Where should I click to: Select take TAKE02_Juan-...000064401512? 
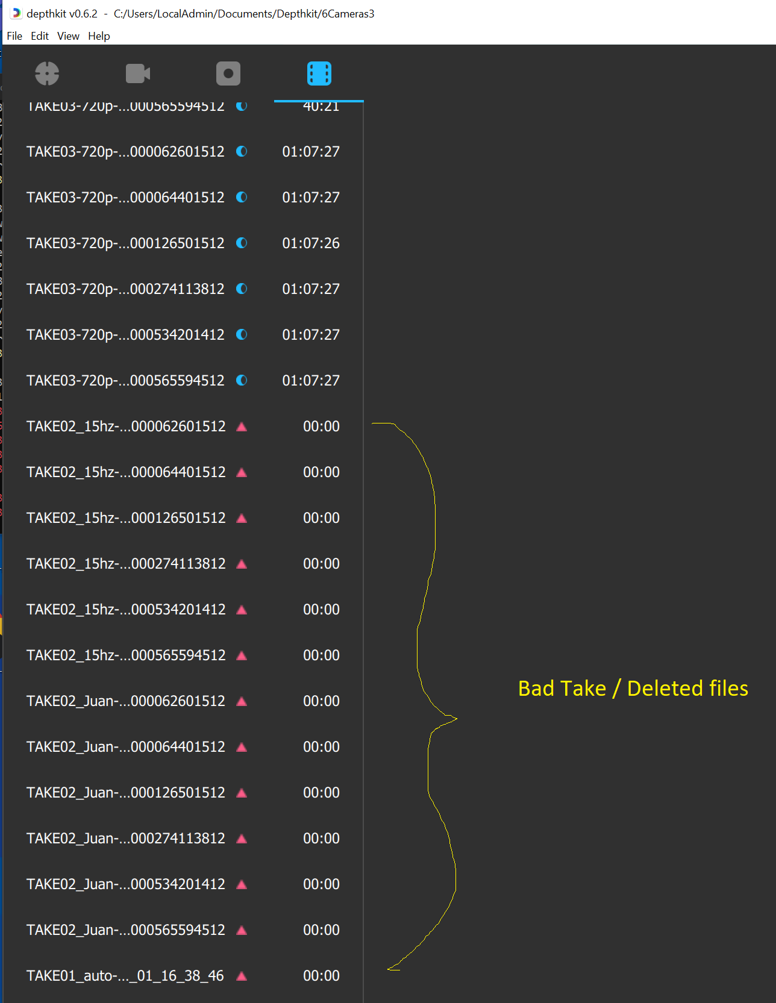click(126, 747)
